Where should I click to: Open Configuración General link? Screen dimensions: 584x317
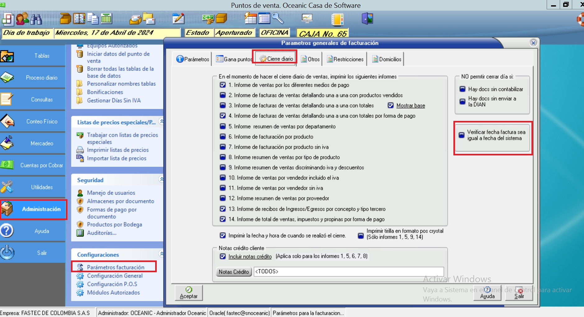114,276
